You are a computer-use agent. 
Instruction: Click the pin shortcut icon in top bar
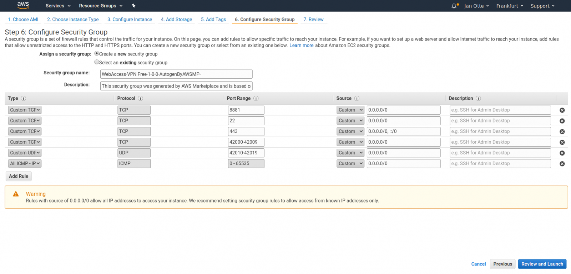point(133,6)
